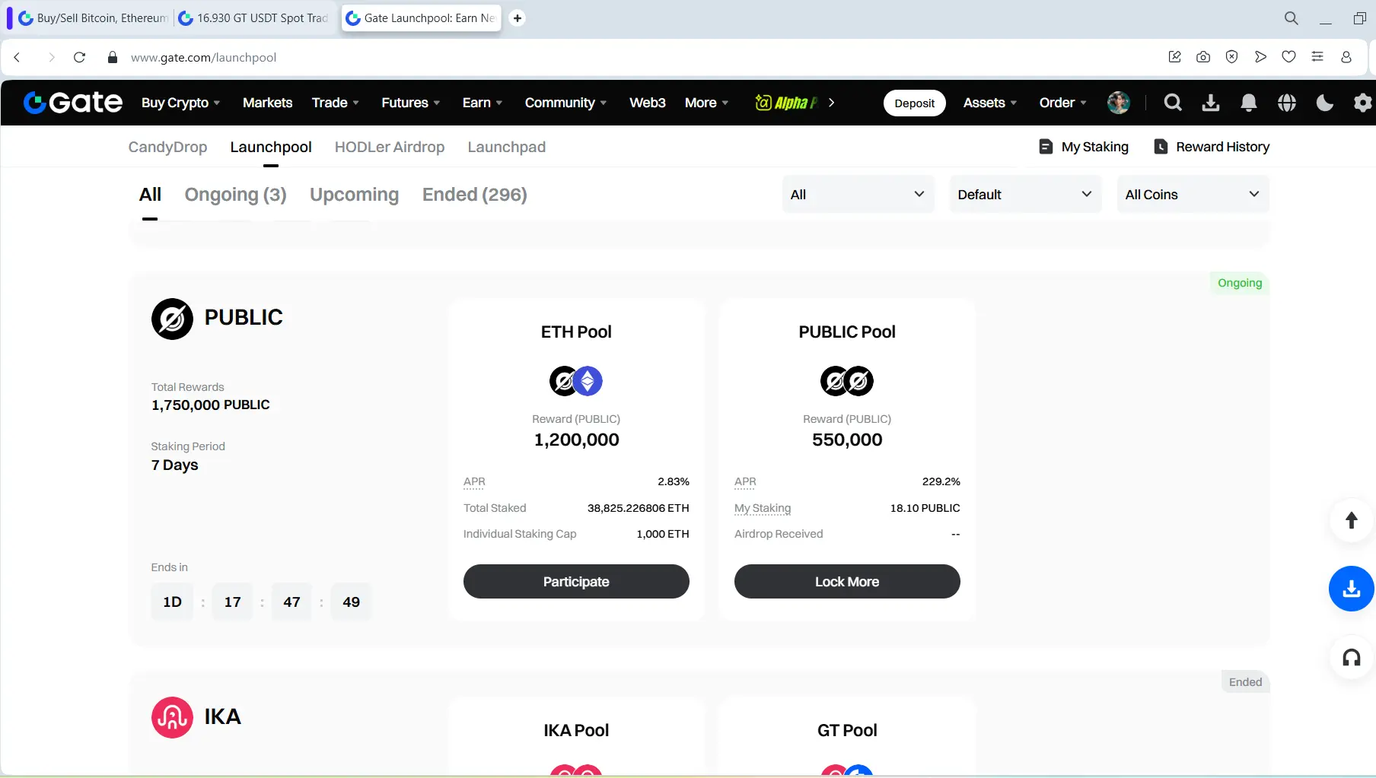Reload the page with refresh icon
This screenshot has width=1376, height=778.
click(x=79, y=57)
